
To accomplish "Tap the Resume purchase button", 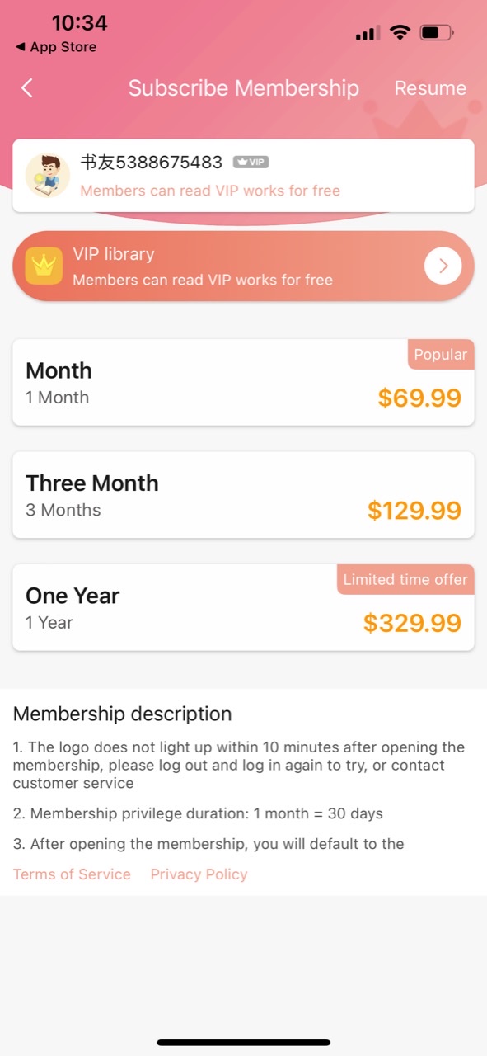I will (430, 88).
